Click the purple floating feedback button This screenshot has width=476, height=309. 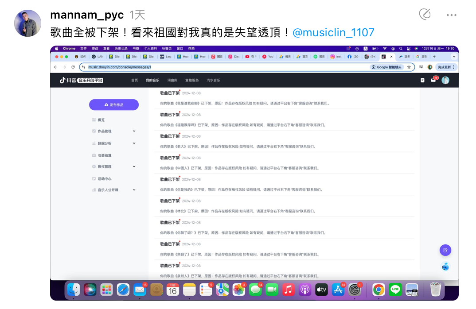pyautogui.click(x=445, y=250)
